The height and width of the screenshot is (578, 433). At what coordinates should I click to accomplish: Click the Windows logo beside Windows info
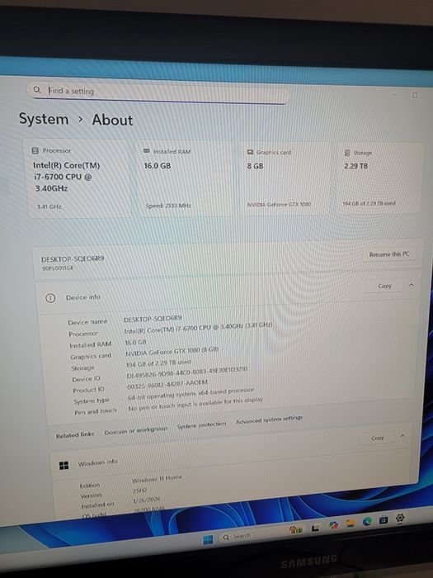coord(64,466)
